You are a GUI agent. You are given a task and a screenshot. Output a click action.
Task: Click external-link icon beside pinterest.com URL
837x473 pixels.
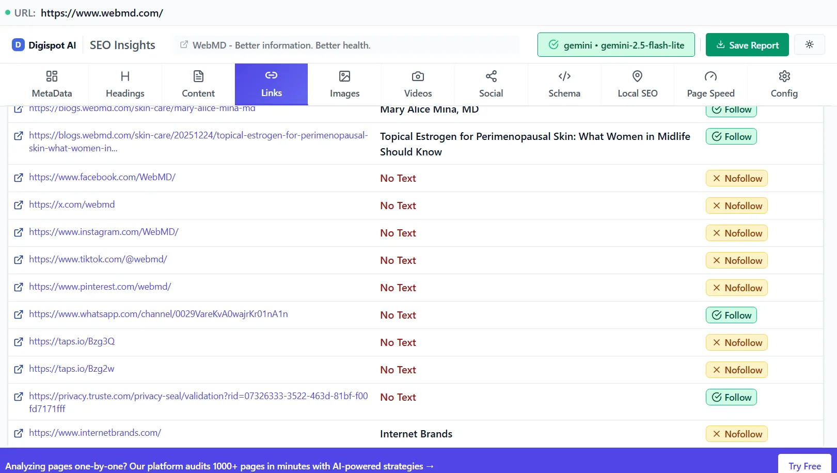point(19,287)
